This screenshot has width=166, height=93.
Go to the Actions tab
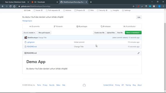click(67, 10)
